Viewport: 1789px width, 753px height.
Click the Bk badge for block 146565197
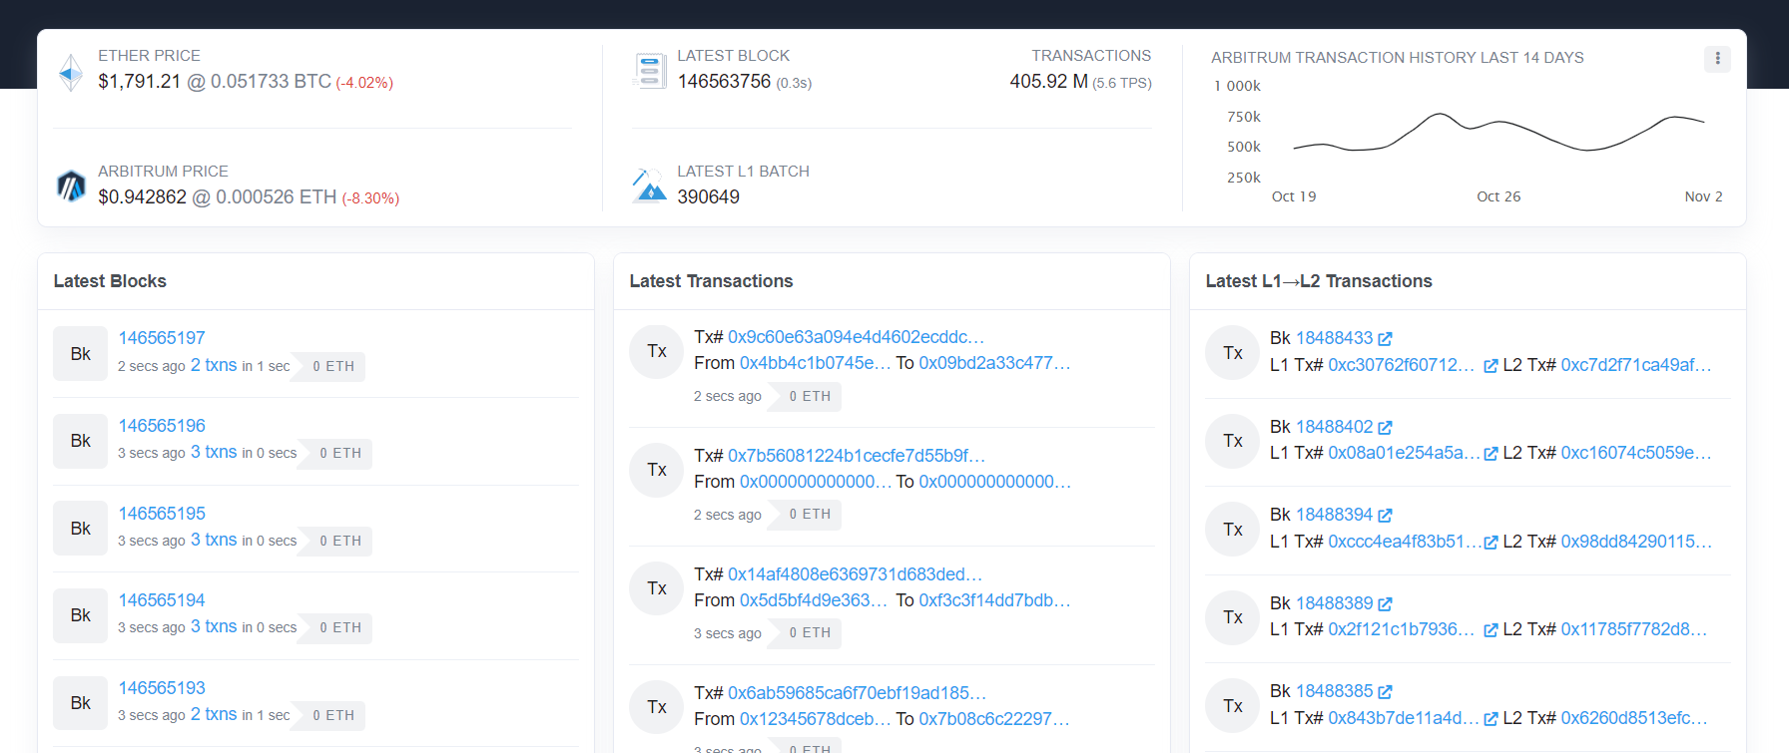81,354
